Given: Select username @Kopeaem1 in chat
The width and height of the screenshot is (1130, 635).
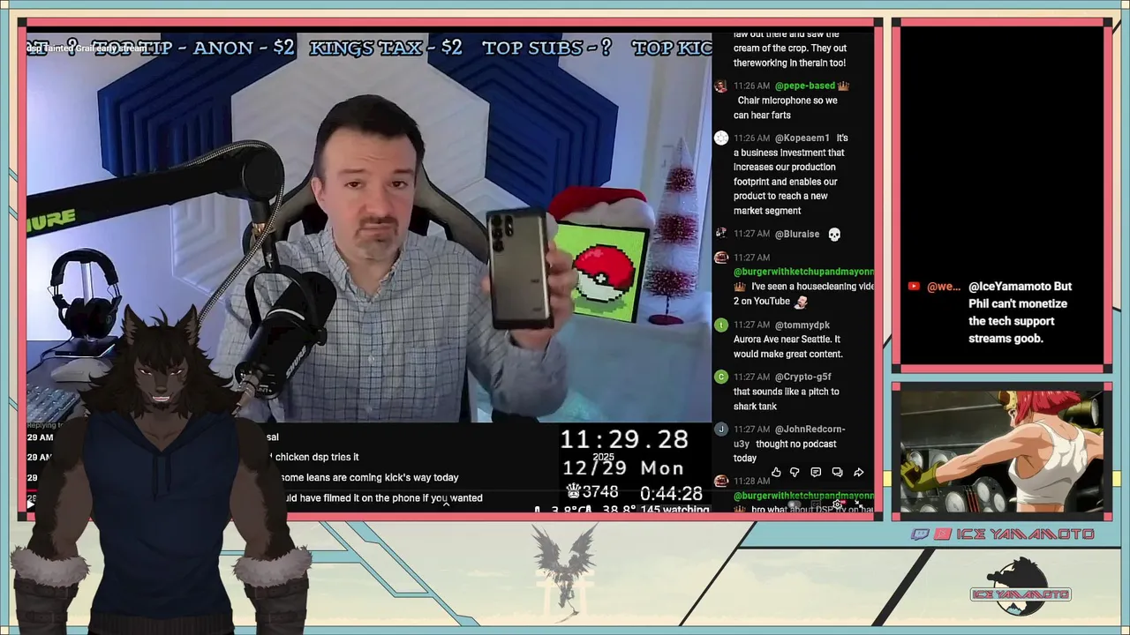Looking at the screenshot, I should tap(802, 138).
